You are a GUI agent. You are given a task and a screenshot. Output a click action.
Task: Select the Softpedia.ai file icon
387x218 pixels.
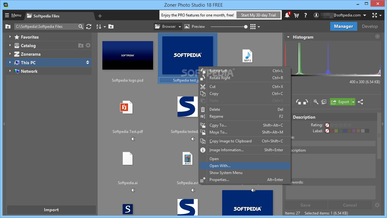click(128, 159)
